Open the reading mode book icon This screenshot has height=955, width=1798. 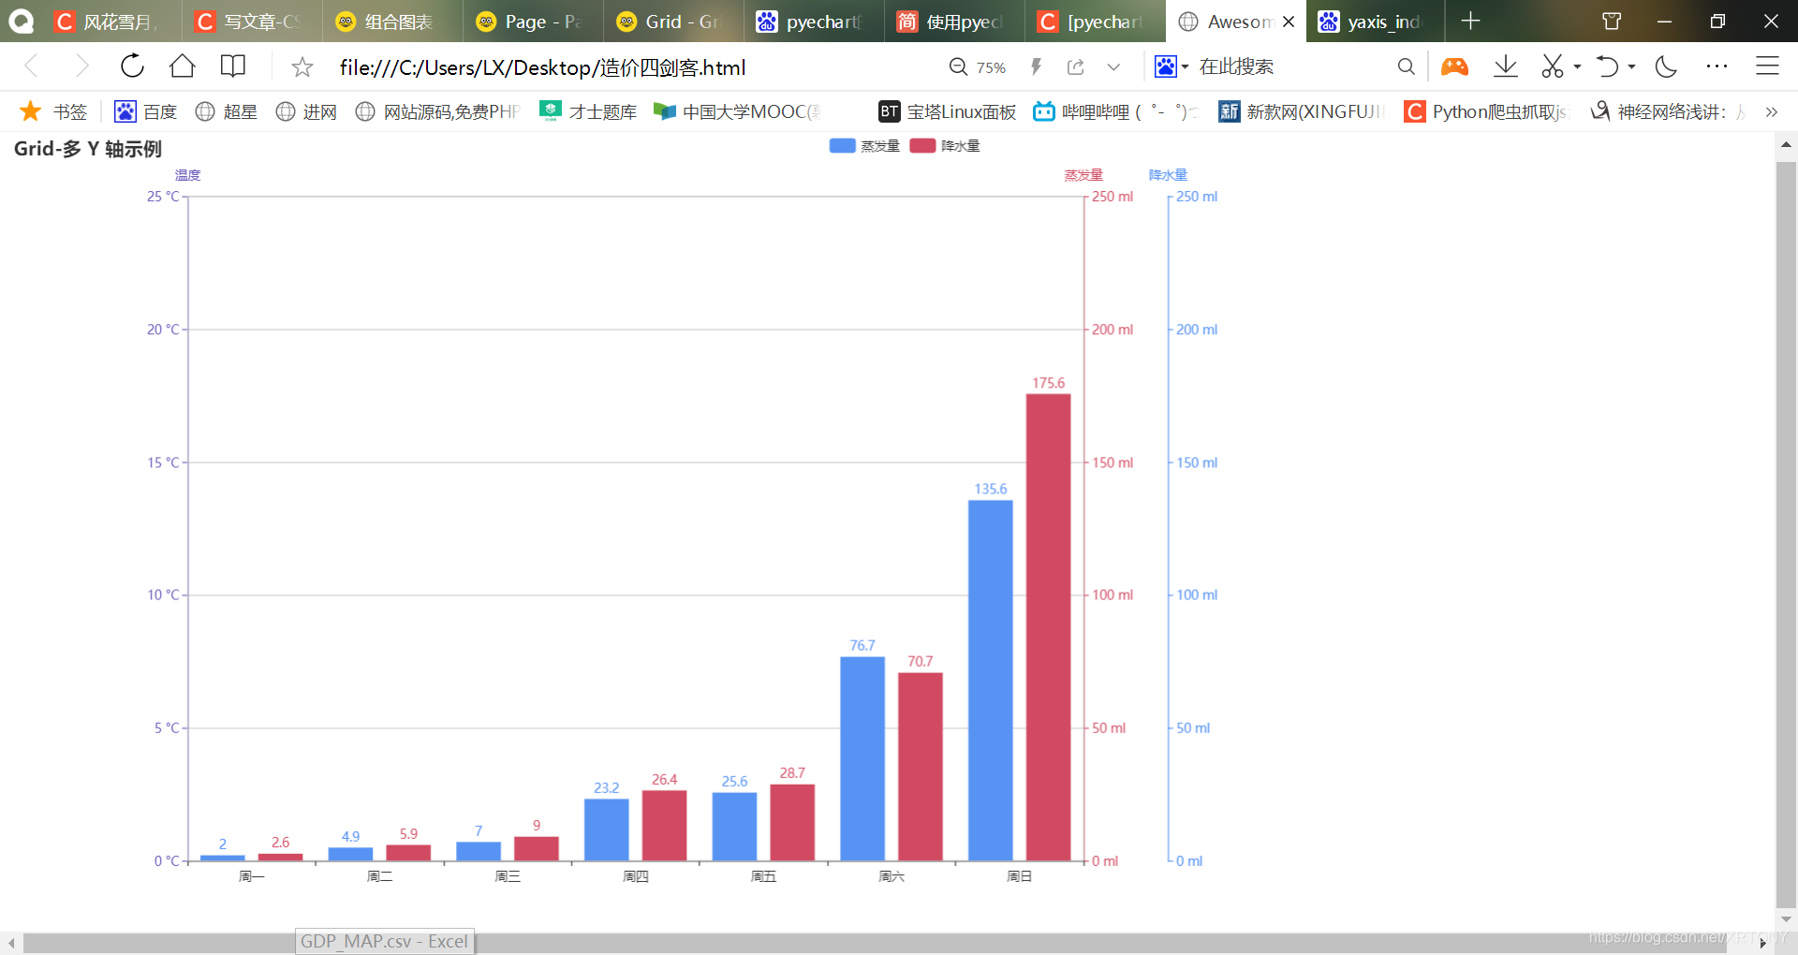tap(232, 66)
